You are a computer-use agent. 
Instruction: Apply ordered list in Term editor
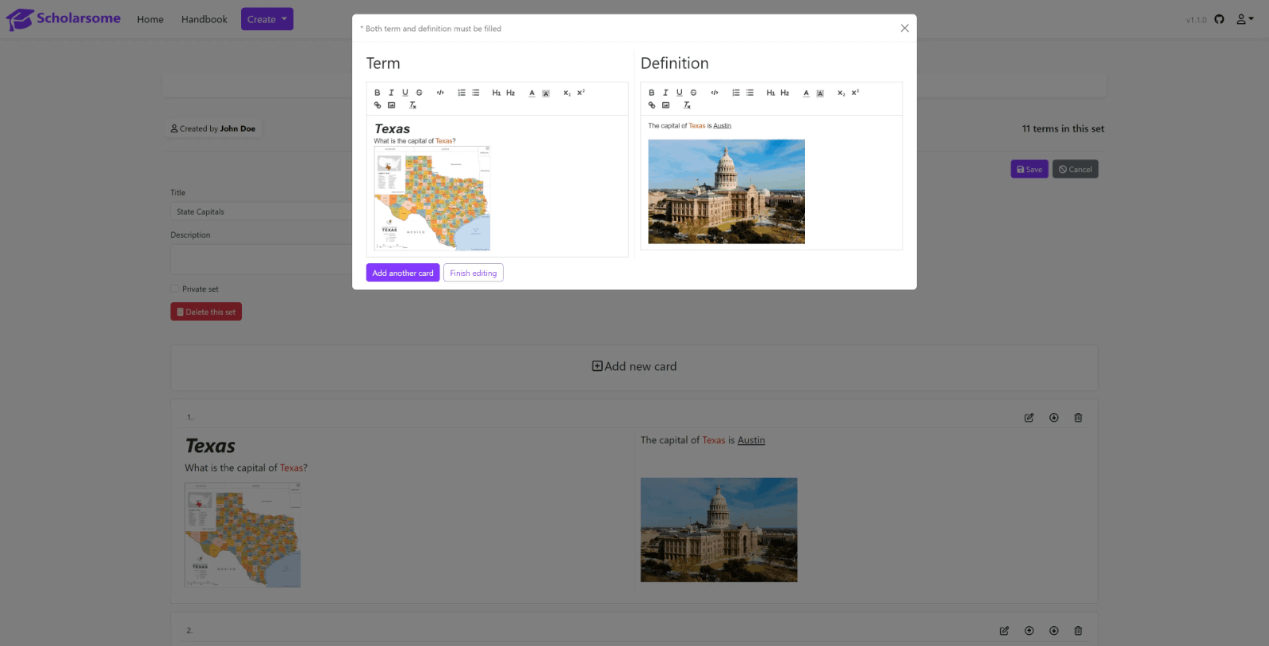(462, 93)
